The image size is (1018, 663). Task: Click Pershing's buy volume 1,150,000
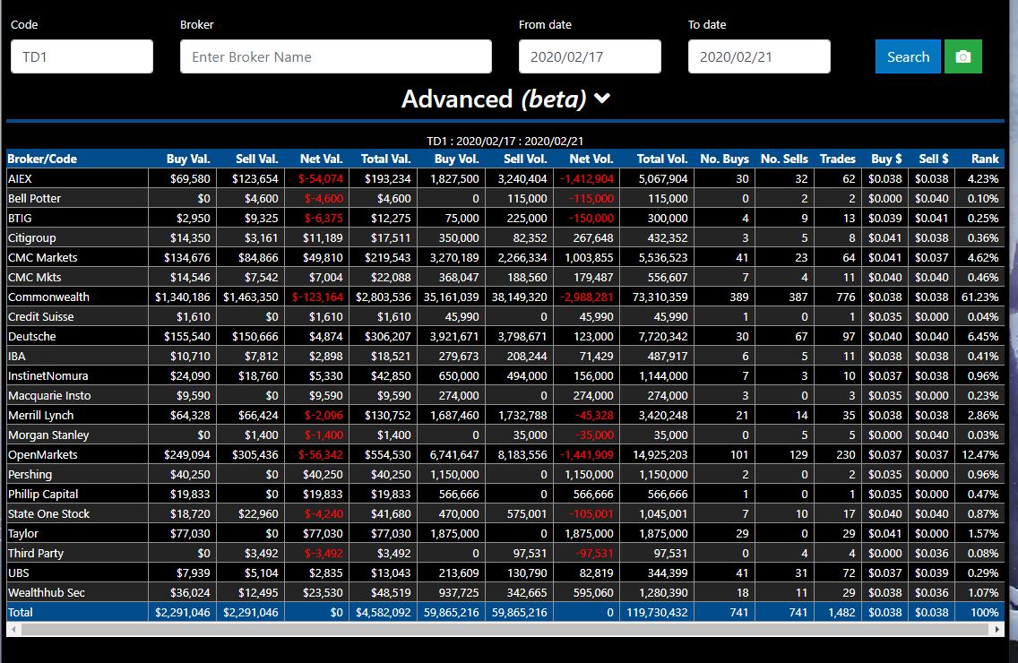click(454, 475)
